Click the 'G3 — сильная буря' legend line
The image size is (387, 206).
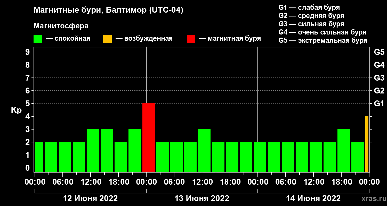[311, 24]
